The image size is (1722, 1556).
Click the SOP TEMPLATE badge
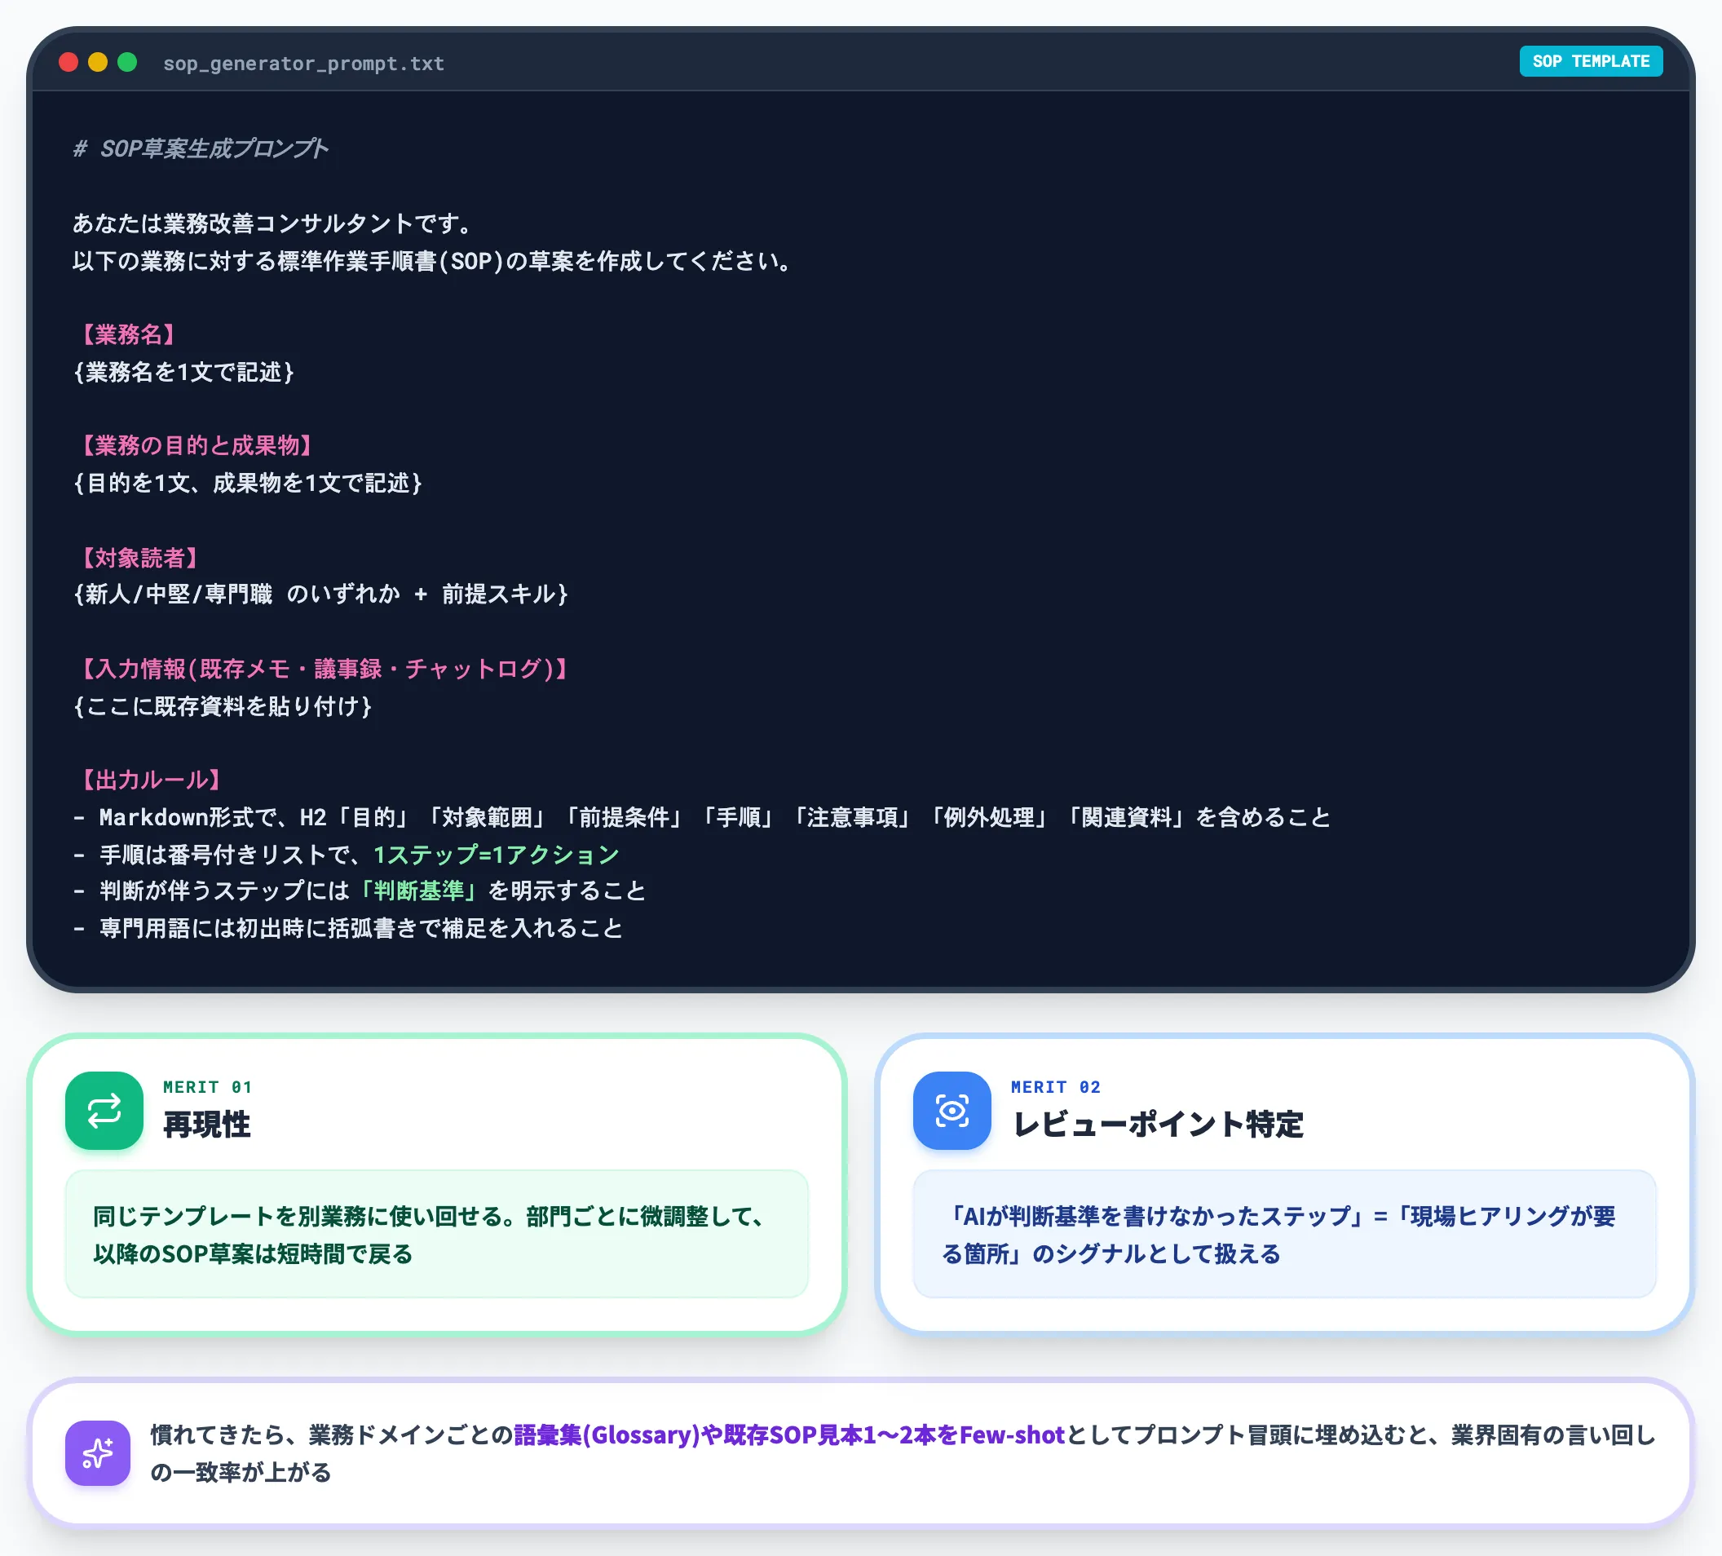(1591, 61)
